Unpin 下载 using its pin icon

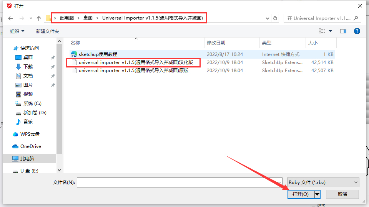click(x=53, y=67)
